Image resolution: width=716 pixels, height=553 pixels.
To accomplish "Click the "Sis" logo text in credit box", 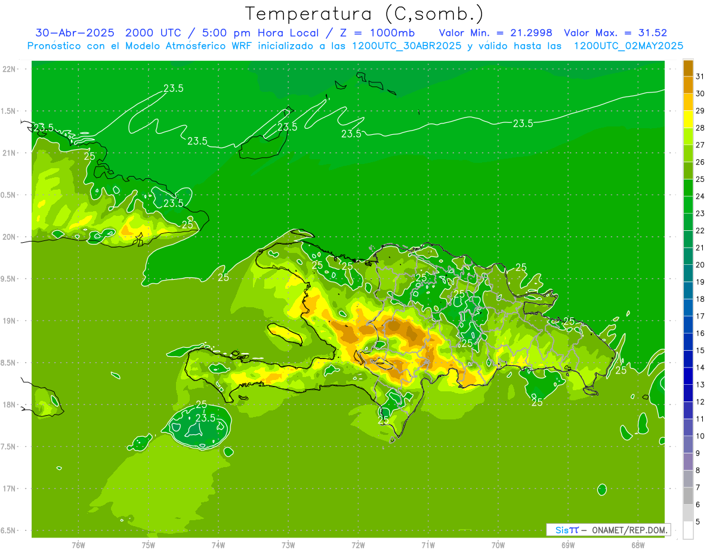I will pos(561,530).
